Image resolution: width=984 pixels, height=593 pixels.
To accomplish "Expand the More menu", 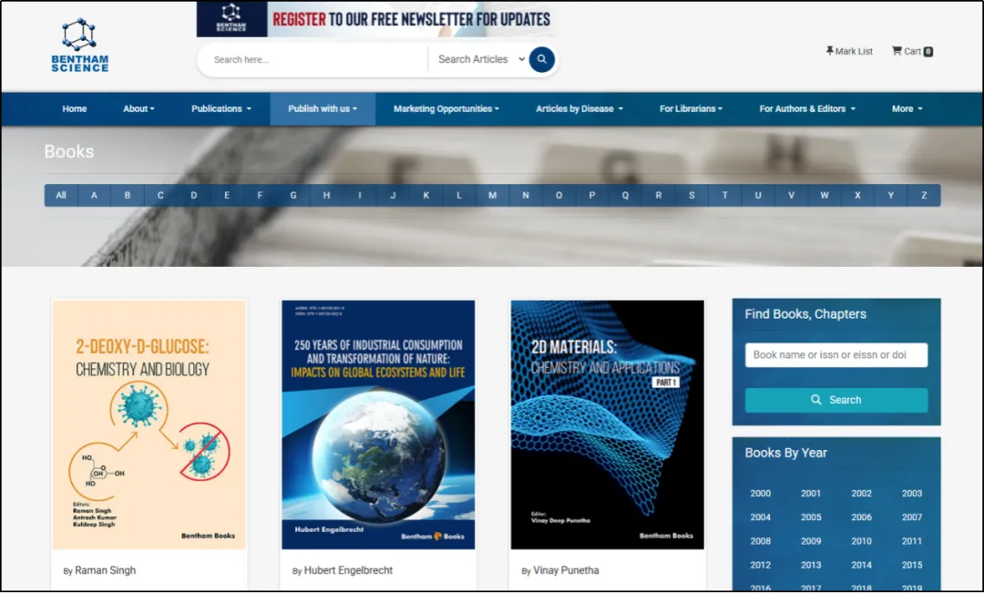I will 907,108.
